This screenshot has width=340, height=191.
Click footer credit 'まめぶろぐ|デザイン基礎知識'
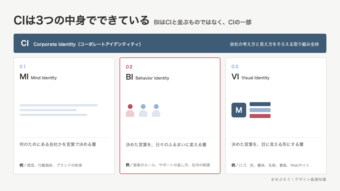(x=299, y=179)
